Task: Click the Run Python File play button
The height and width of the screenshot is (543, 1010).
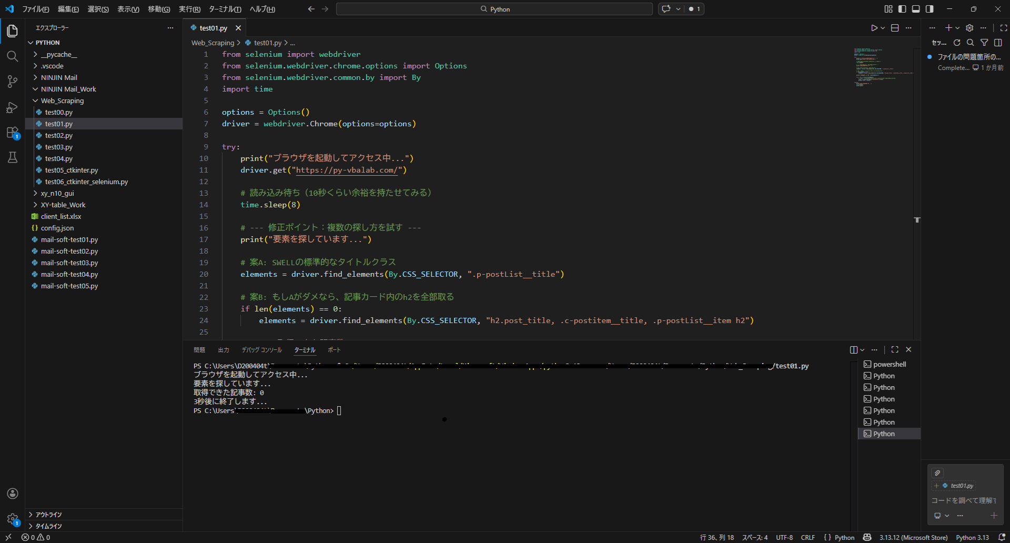Action: pyautogui.click(x=874, y=28)
